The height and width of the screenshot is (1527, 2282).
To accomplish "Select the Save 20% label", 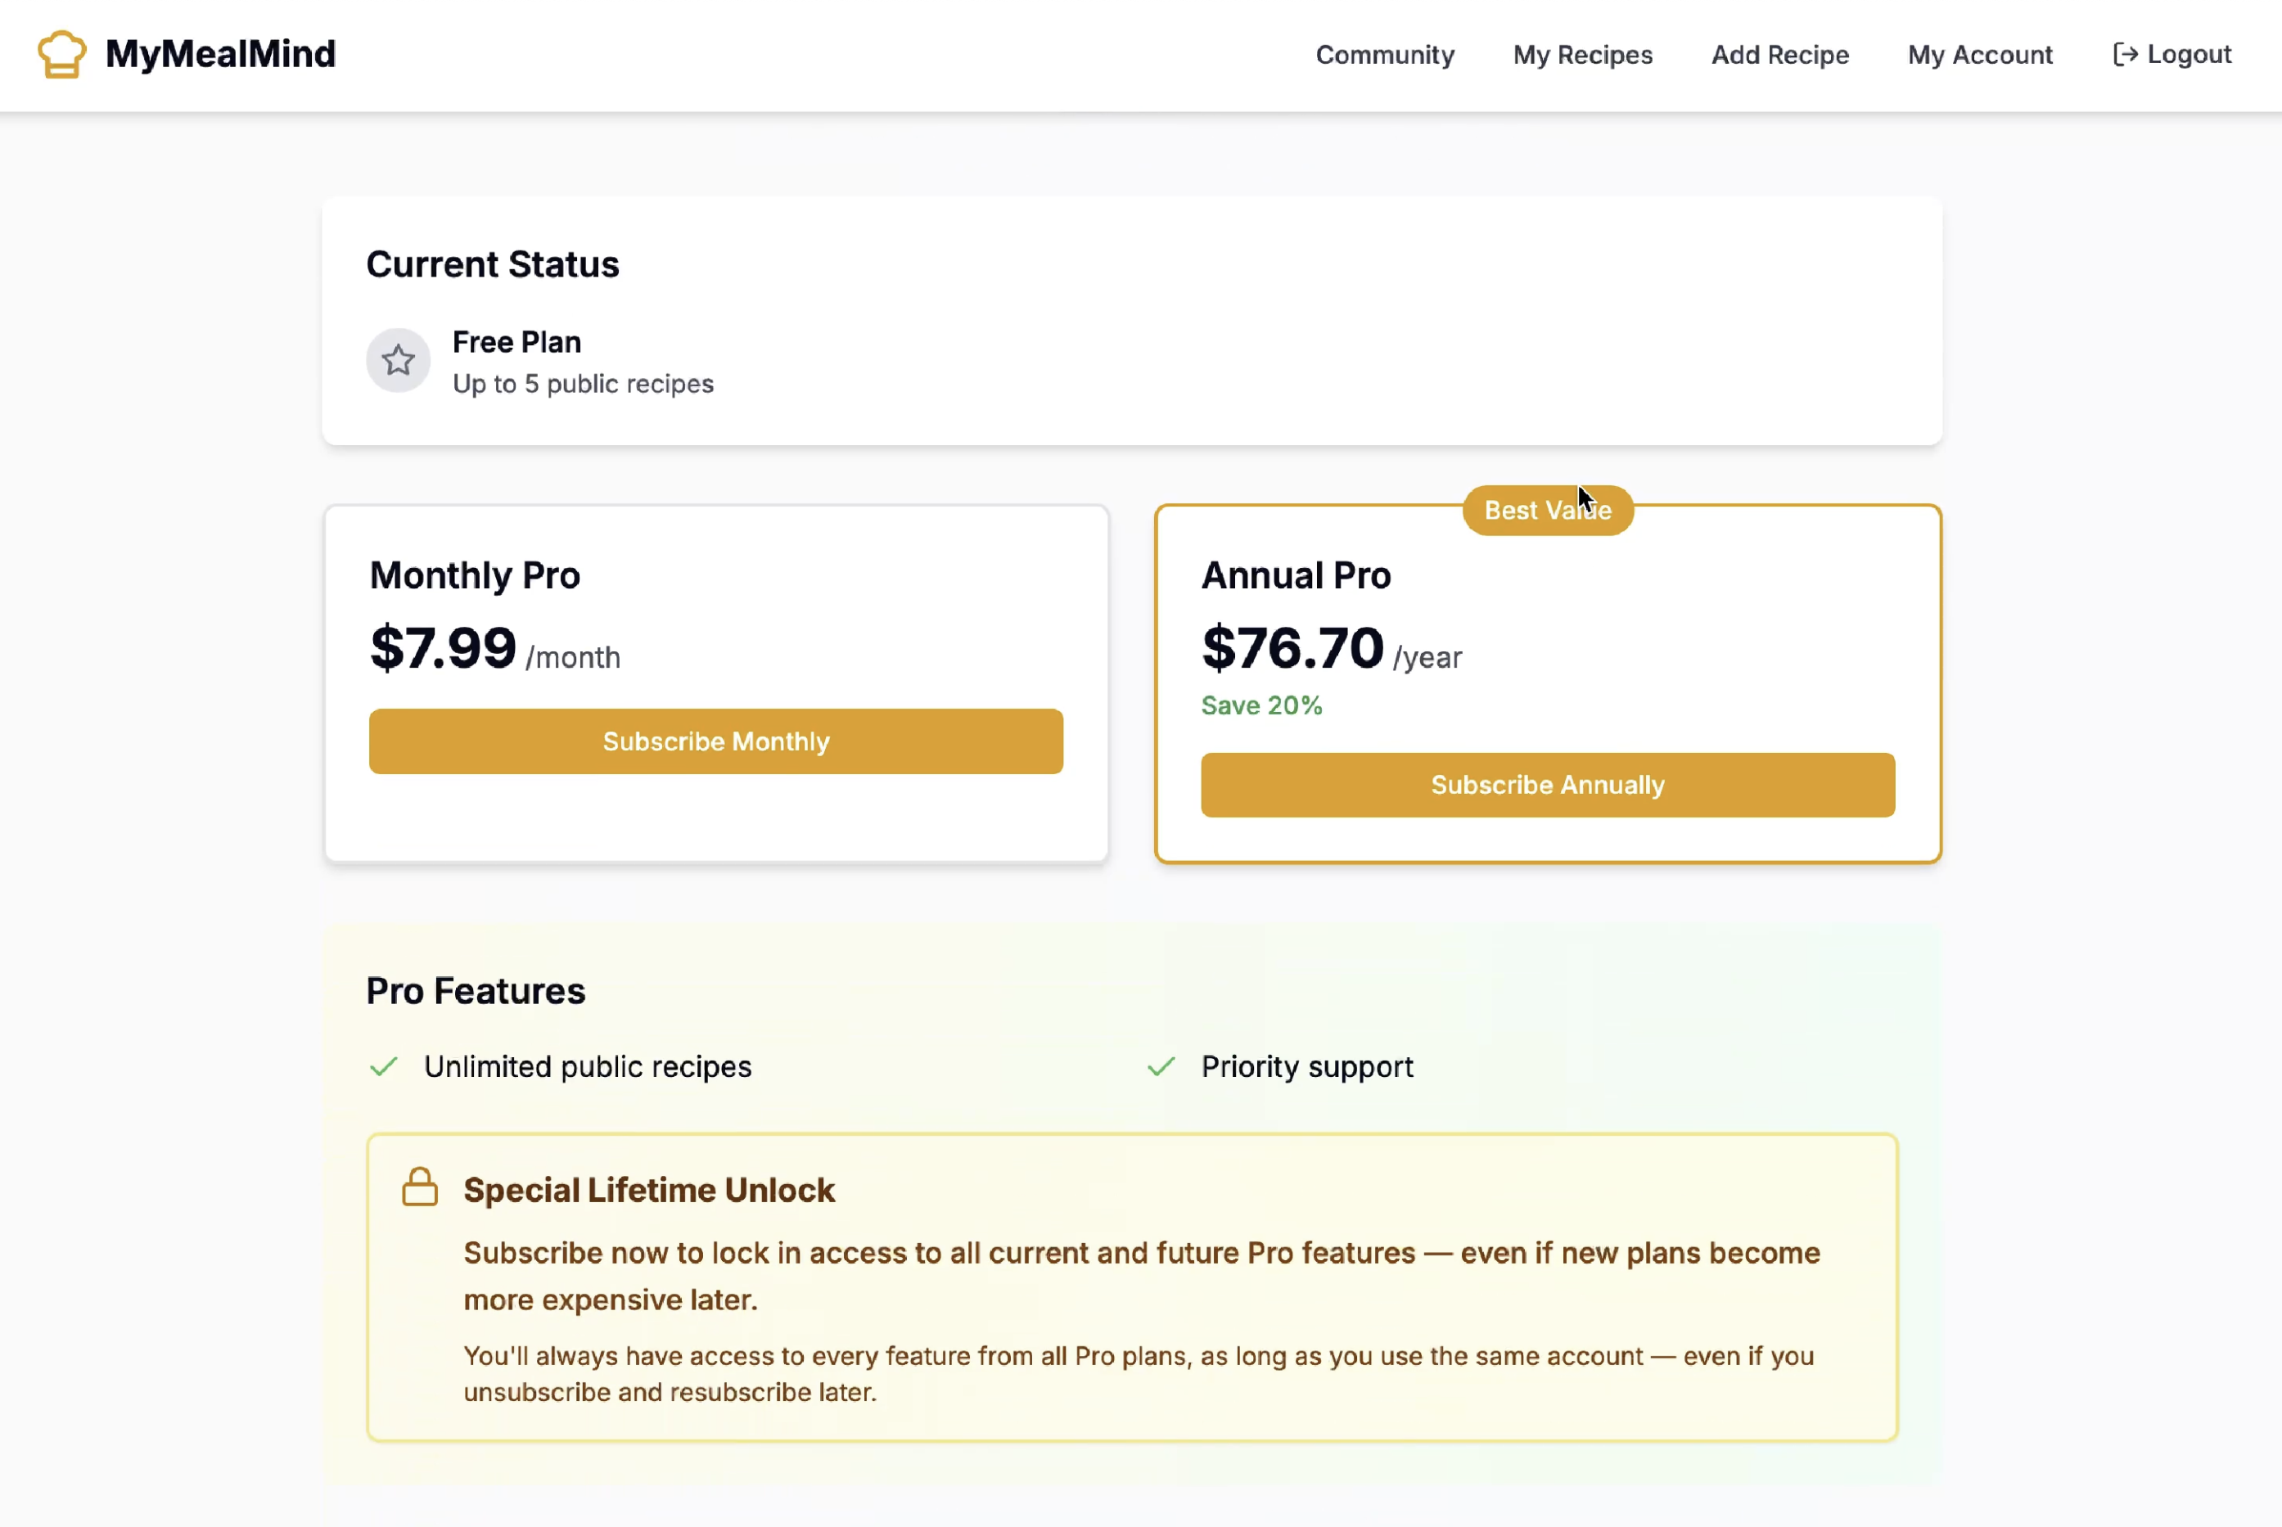I will click(1261, 705).
